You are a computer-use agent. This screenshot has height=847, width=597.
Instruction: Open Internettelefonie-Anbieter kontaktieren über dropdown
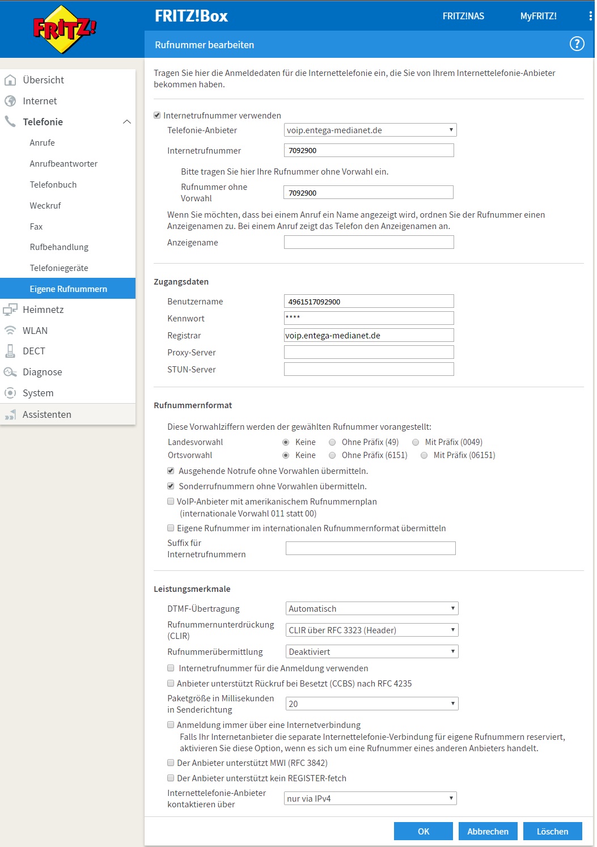(x=370, y=798)
